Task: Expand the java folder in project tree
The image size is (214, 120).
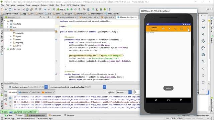Action: (x=8, y=27)
